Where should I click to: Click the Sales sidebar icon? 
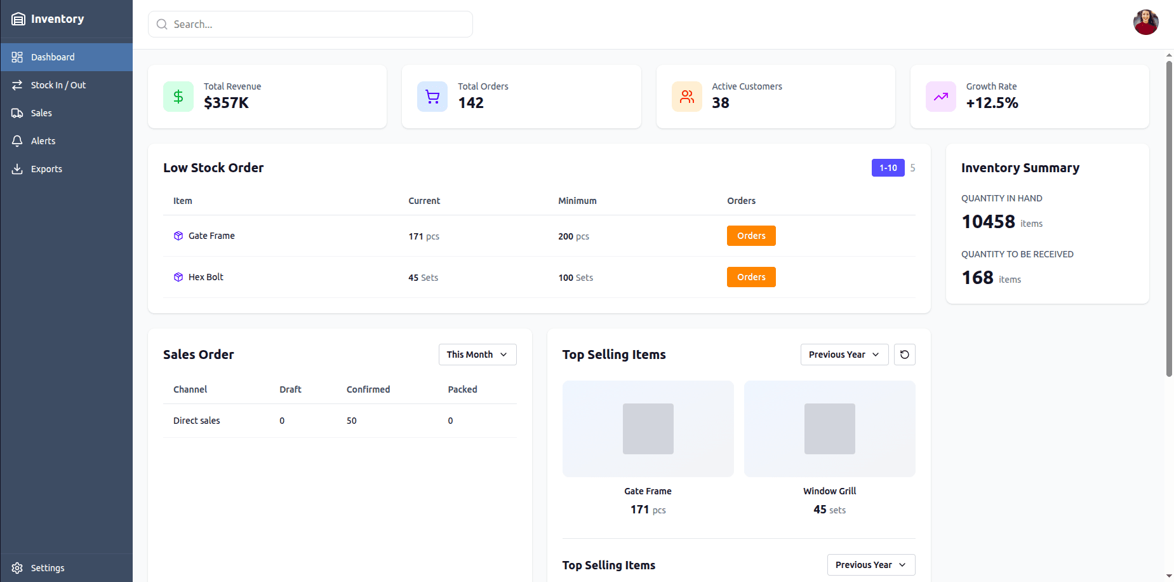pos(17,112)
